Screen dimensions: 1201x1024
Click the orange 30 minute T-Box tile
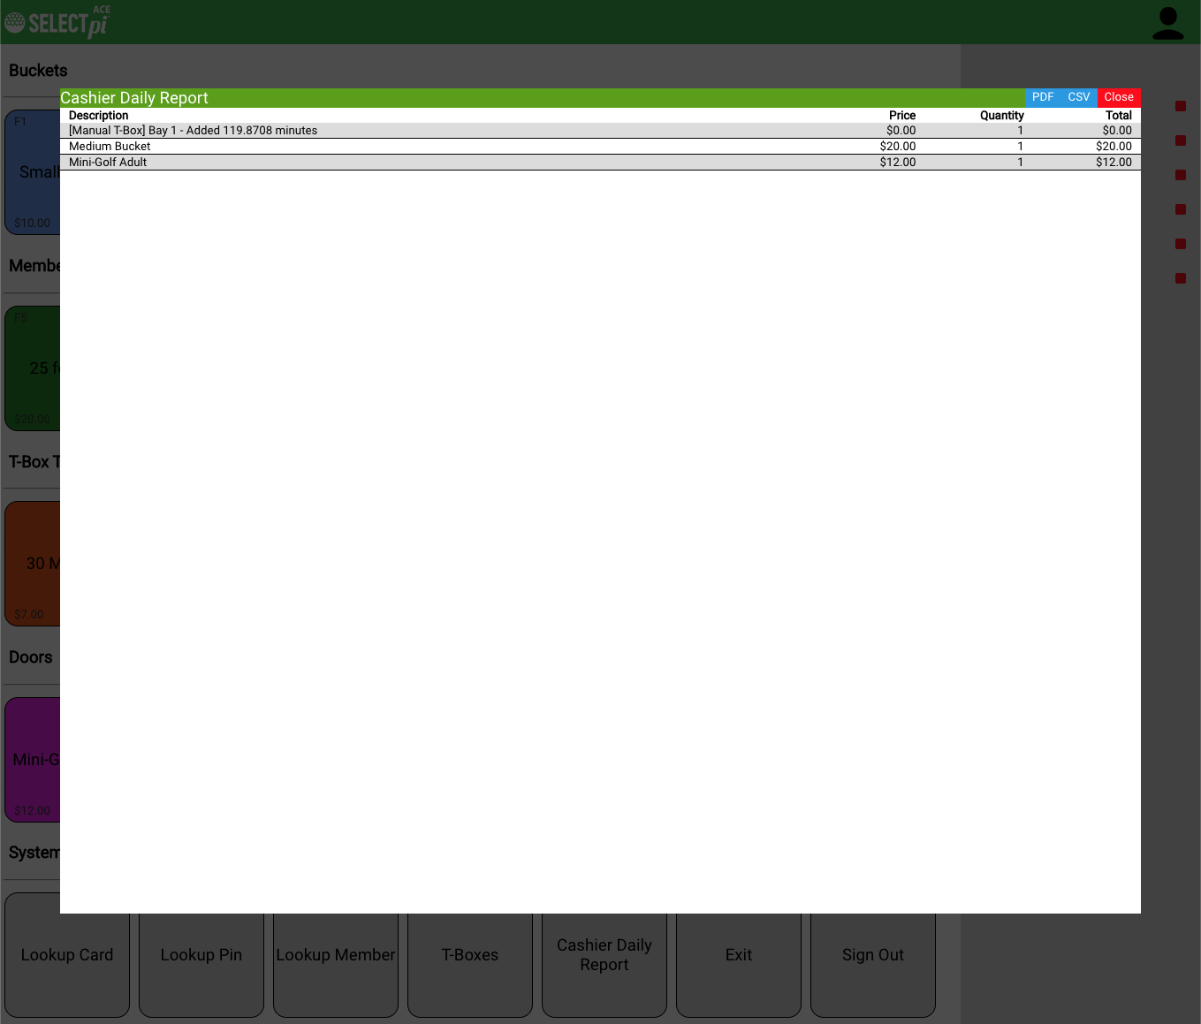pyautogui.click(x=33, y=564)
